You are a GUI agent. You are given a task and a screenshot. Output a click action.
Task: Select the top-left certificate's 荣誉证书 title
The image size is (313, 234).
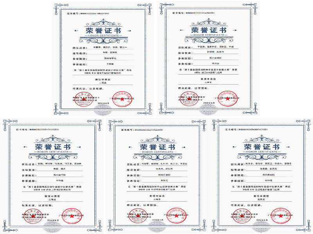pos(101,31)
